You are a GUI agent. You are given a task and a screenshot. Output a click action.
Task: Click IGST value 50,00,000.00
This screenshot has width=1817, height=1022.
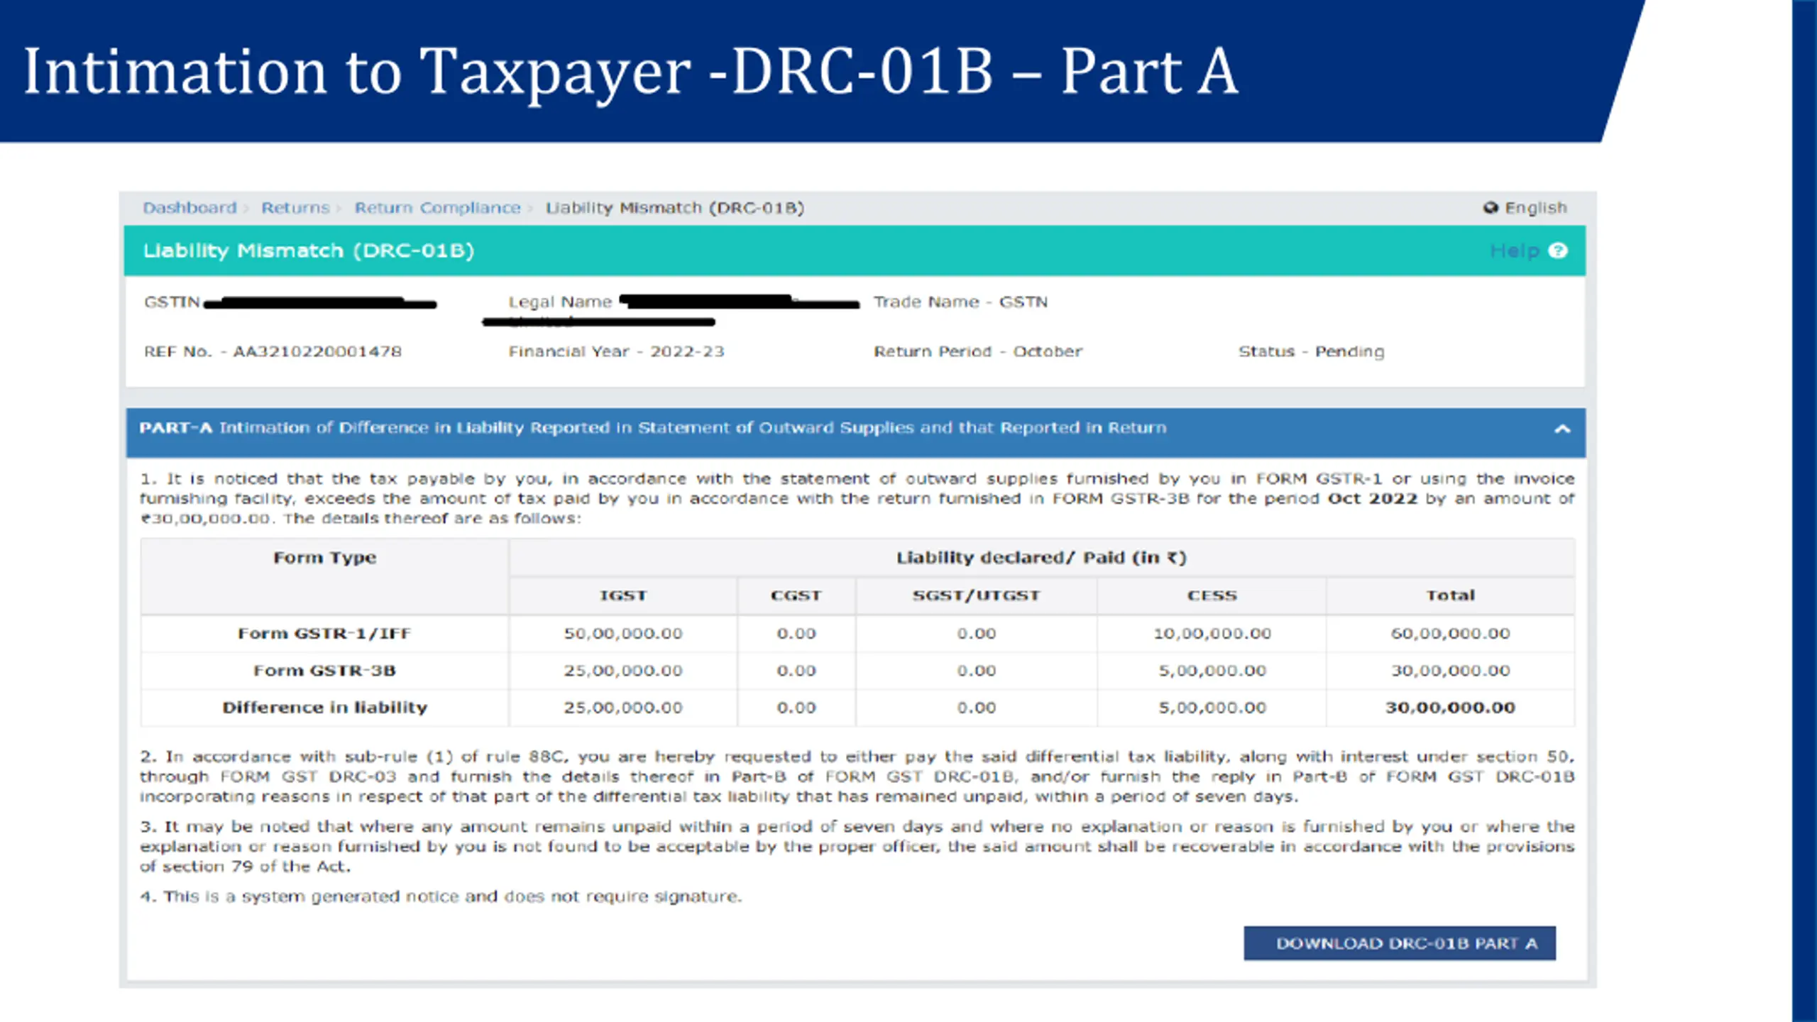pyautogui.click(x=623, y=633)
